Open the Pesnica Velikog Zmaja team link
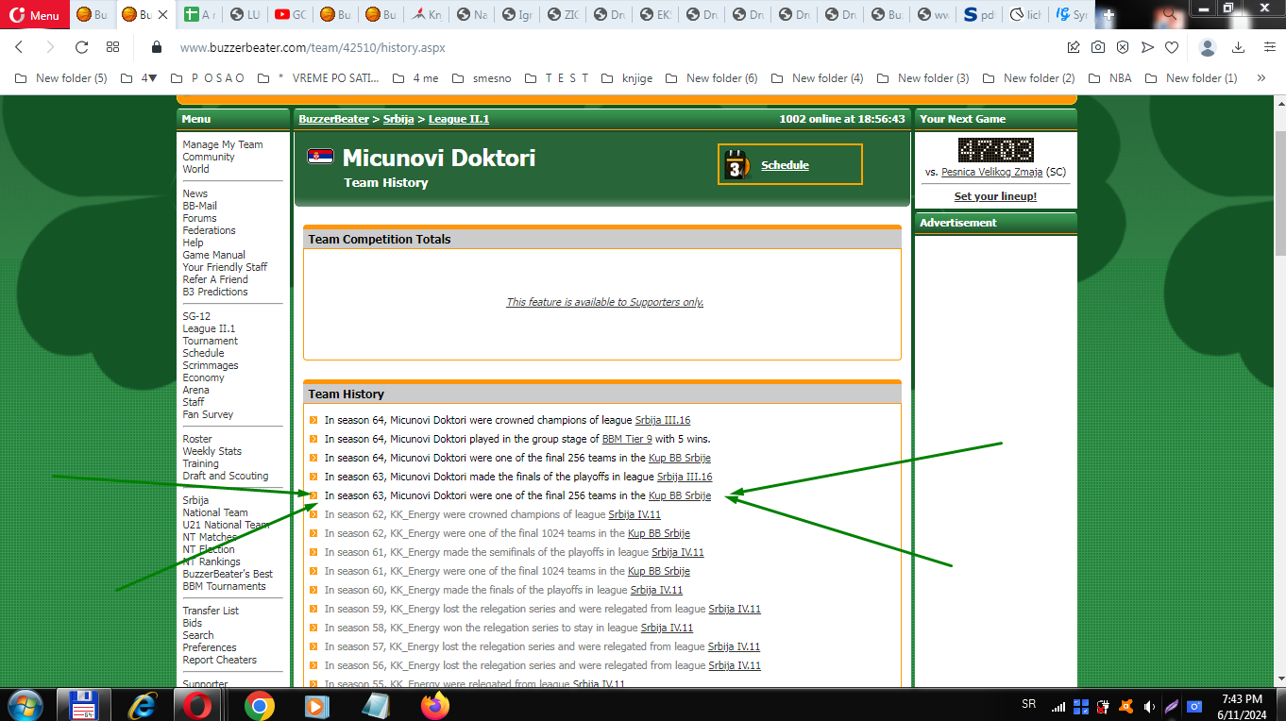 (991, 172)
